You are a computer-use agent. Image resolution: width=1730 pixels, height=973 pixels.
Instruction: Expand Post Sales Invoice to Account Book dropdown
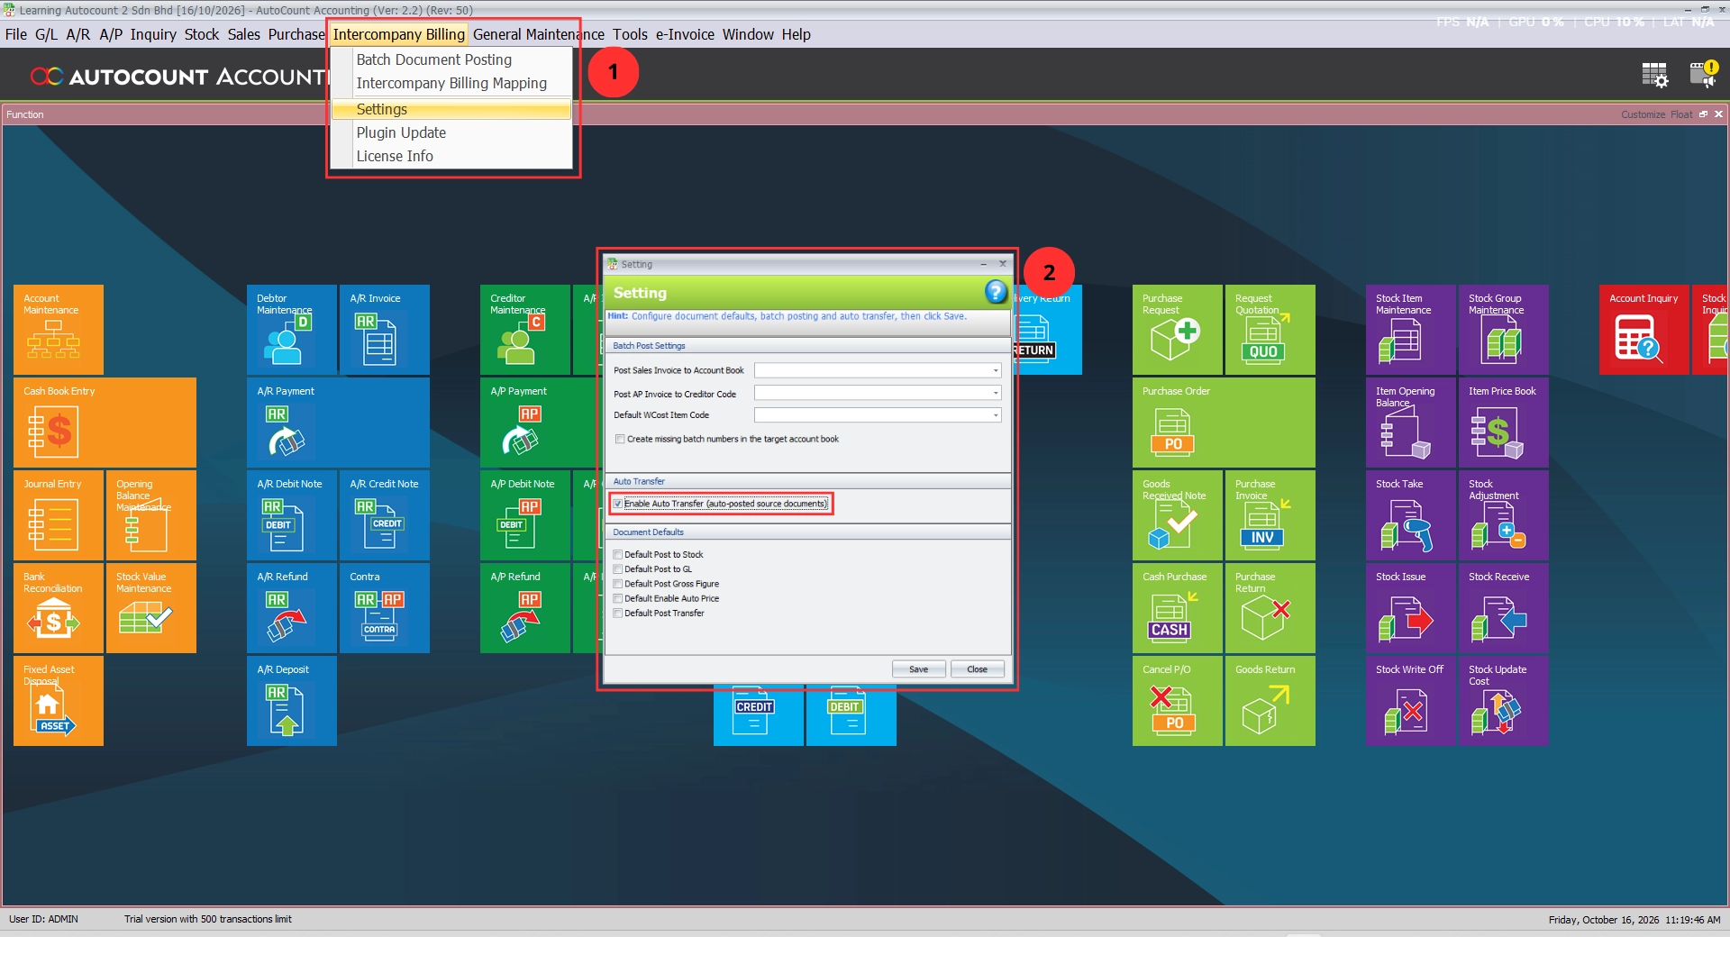(995, 371)
